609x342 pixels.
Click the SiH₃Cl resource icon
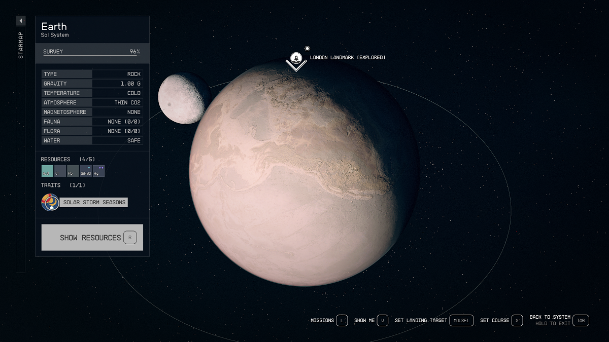click(85, 171)
